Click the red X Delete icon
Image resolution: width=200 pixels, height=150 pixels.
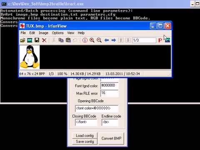coord(44,40)
